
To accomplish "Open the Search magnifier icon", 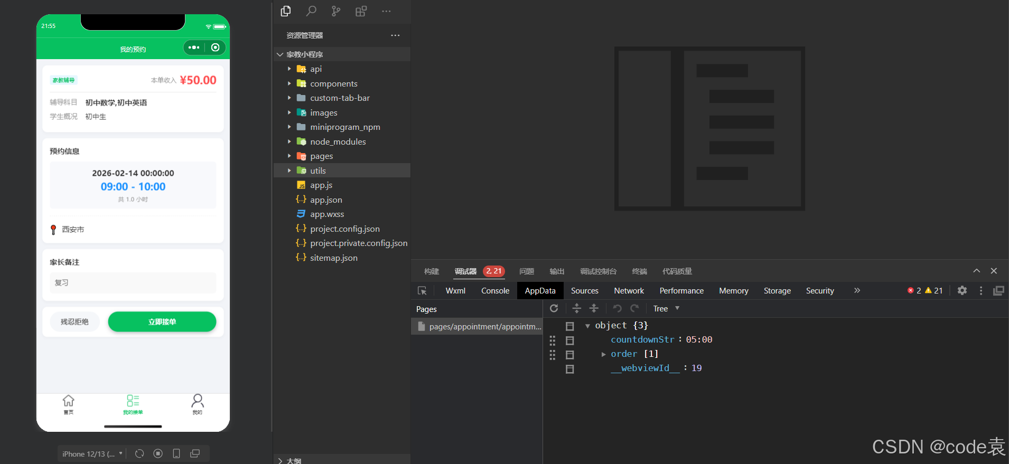I will (x=311, y=11).
